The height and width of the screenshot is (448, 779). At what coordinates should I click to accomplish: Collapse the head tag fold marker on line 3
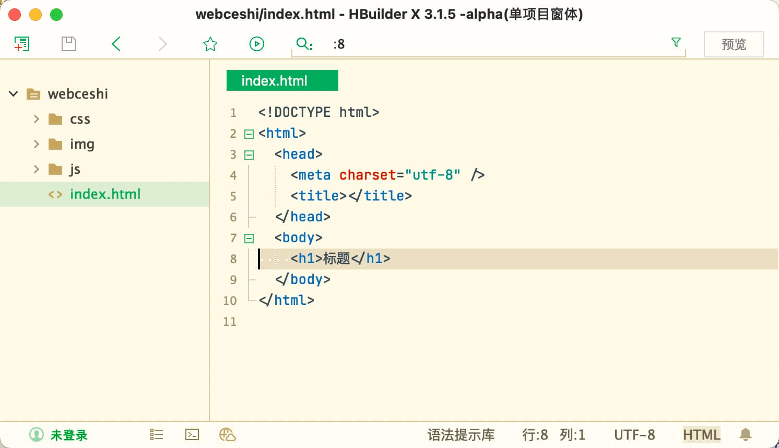click(x=249, y=155)
